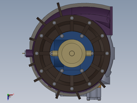Viewport: 137px width, 103px height.
Task: Select the purple port fitting on left side
Action: (x=30, y=53)
